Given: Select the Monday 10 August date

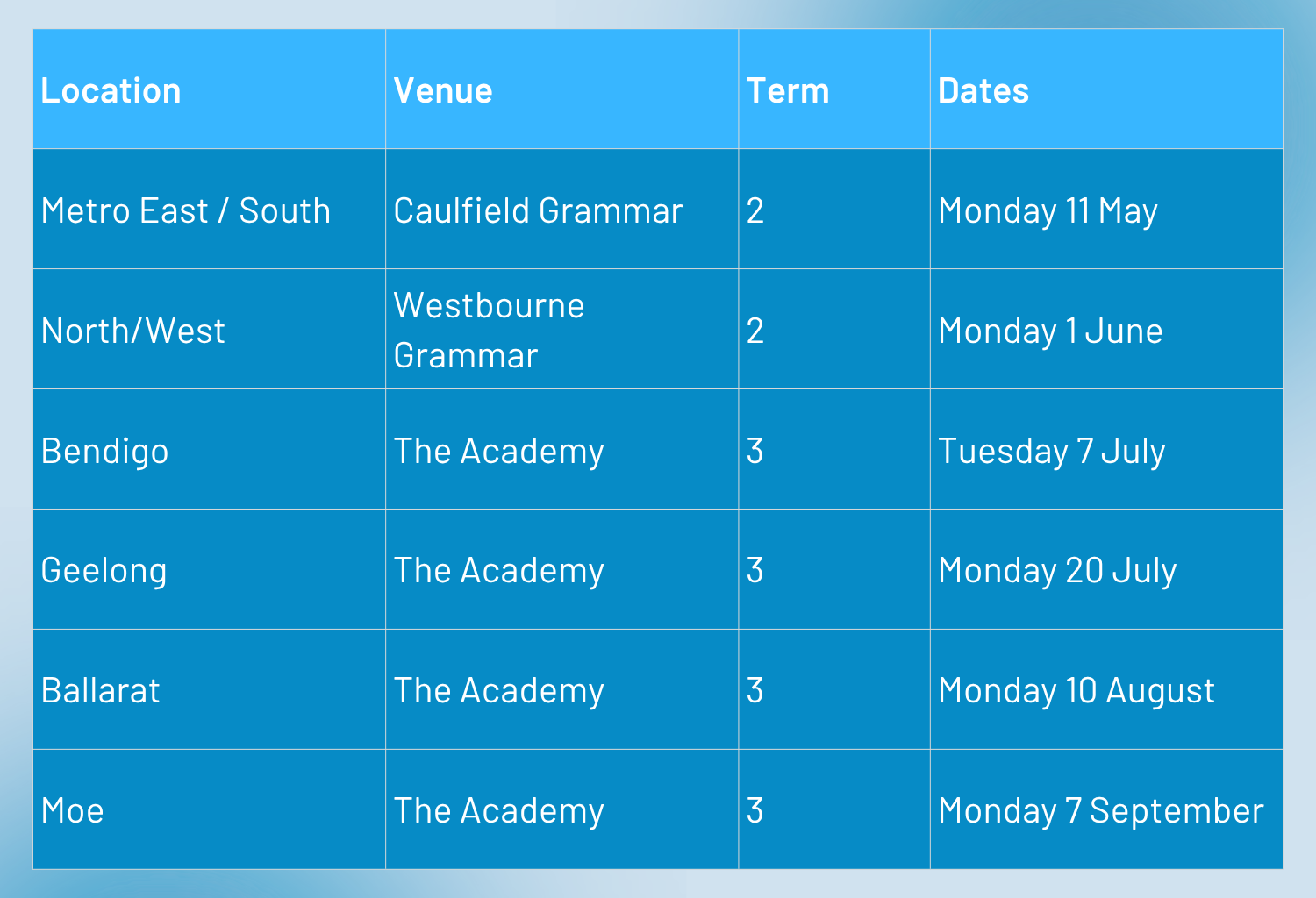Looking at the screenshot, I should tap(1076, 691).
